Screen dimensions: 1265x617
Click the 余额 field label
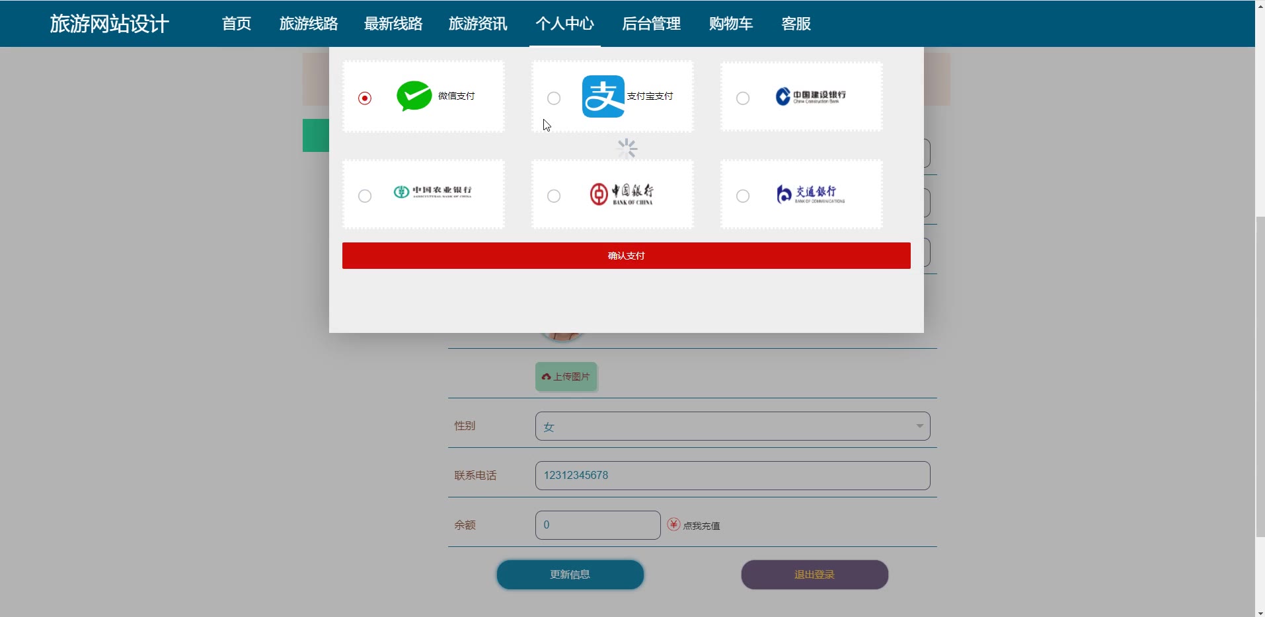click(465, 525)
